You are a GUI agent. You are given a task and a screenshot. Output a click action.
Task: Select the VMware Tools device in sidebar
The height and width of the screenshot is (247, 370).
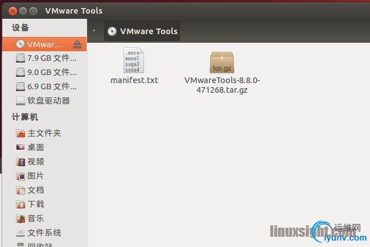44,44
